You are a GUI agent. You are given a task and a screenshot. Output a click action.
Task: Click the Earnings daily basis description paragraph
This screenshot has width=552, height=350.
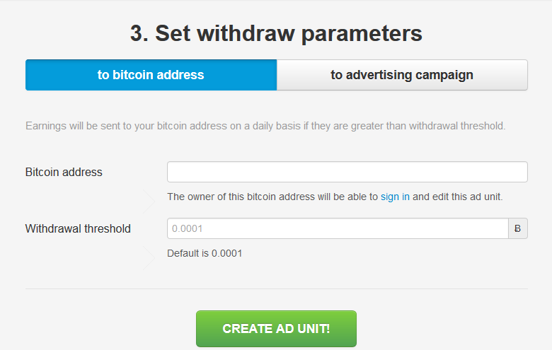click(265, 126)
